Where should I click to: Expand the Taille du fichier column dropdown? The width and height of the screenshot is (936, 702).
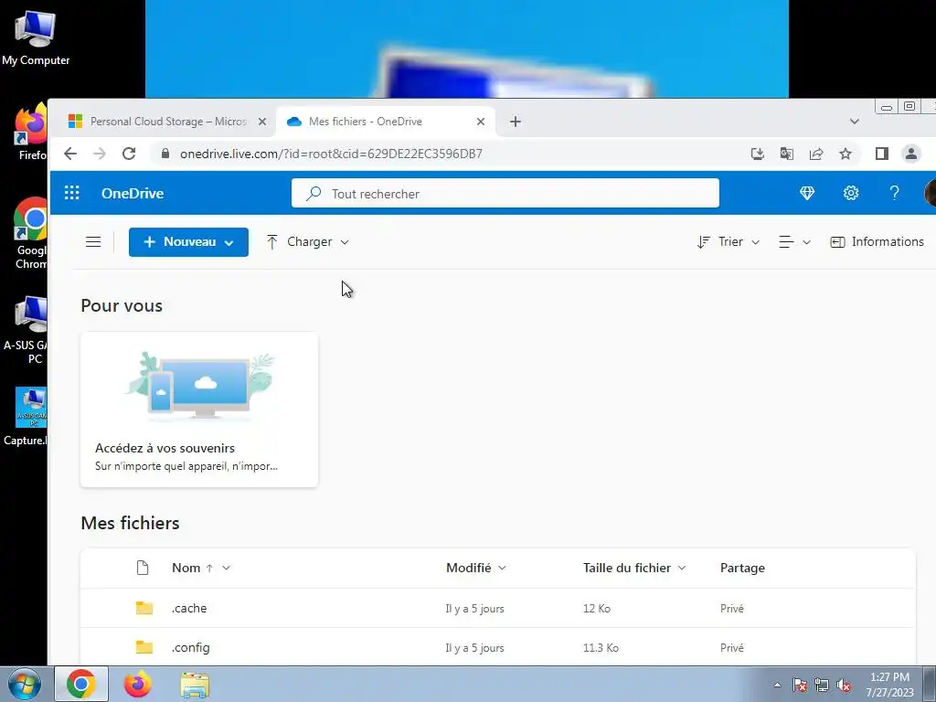[x=682, y=568]
